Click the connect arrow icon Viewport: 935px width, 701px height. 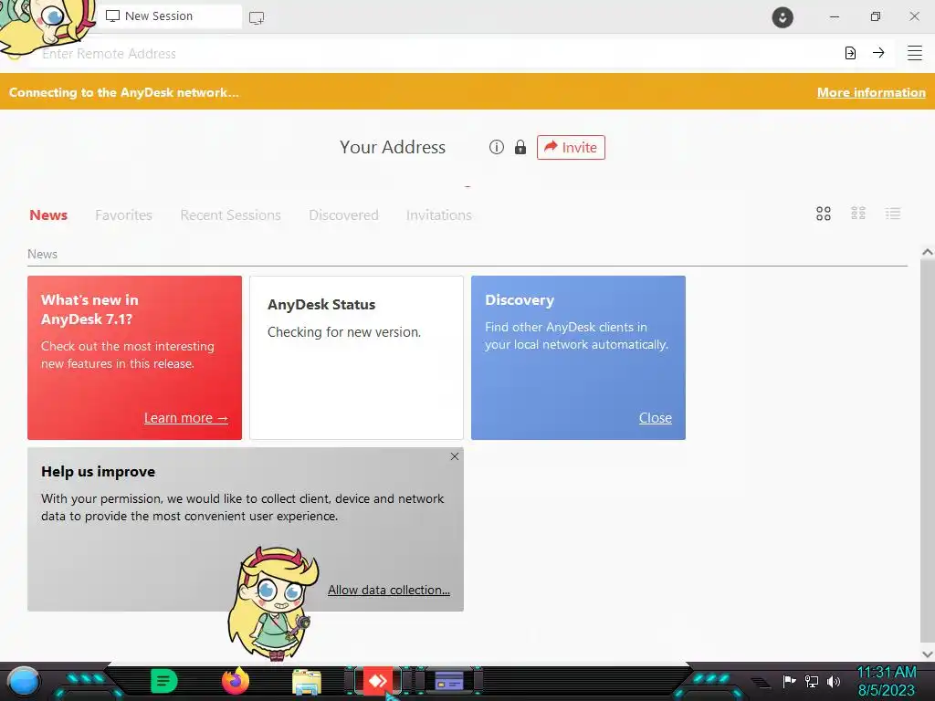click(x=878, y=53)
